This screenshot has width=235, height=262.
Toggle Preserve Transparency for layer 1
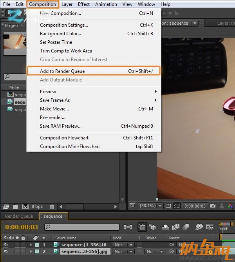tap(139, 245)
